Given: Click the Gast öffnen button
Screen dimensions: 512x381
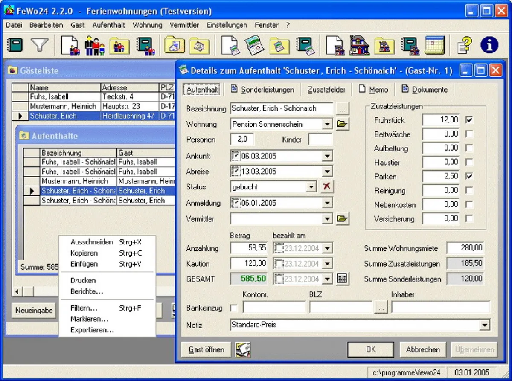Looking at the screenshot, I should (x=206, y=349).
